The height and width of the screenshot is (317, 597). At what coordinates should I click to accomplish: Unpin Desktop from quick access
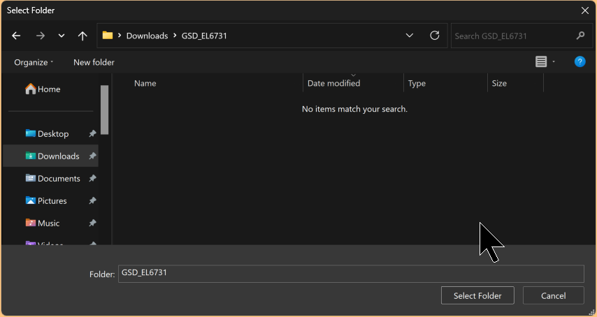click(92, 134)
